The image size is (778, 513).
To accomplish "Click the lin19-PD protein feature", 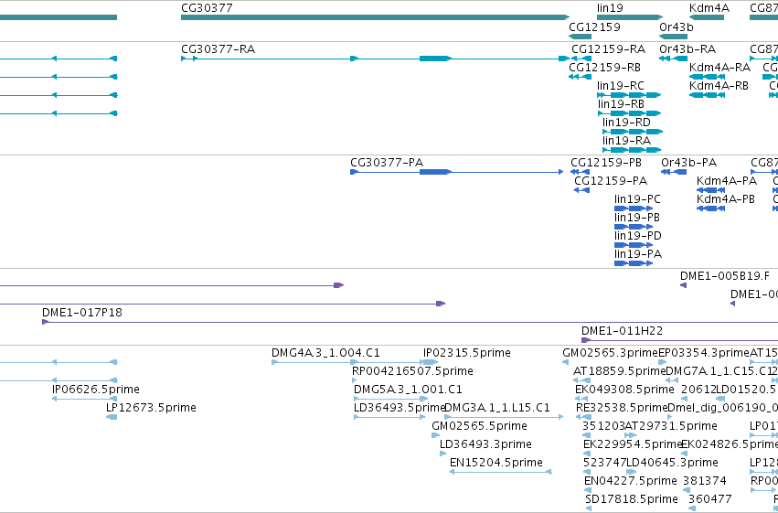I will [634, 246].
